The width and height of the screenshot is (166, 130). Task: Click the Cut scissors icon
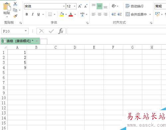15,4
